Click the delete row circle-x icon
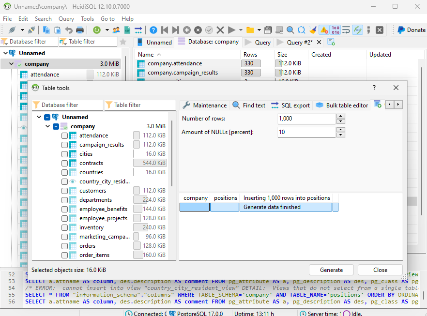Viewport: 427px width, 316px height. [x=198, y=30]
